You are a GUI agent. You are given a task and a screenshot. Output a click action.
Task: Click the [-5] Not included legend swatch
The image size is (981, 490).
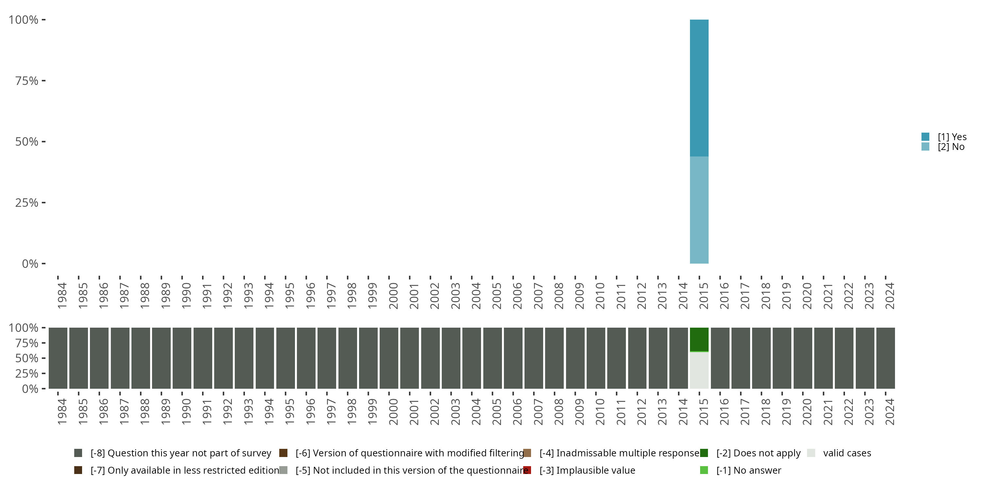(x=283, y=470)
